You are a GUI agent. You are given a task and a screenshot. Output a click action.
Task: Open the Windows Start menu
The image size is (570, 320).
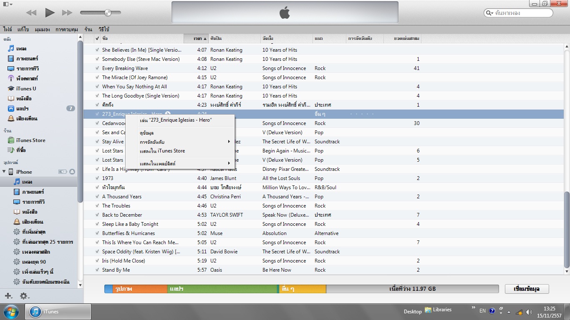click(x=11, y=311)
